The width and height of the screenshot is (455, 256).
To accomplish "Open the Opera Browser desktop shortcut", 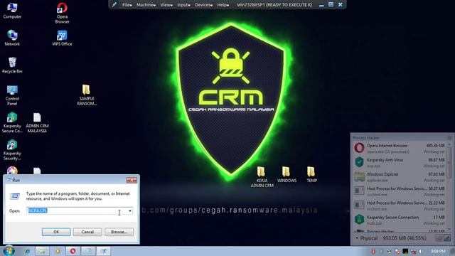I will [62, 13].
